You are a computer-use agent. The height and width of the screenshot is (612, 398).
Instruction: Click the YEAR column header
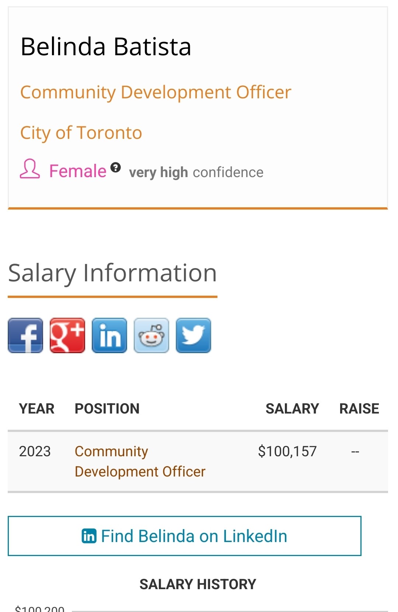tap(36, 409)
